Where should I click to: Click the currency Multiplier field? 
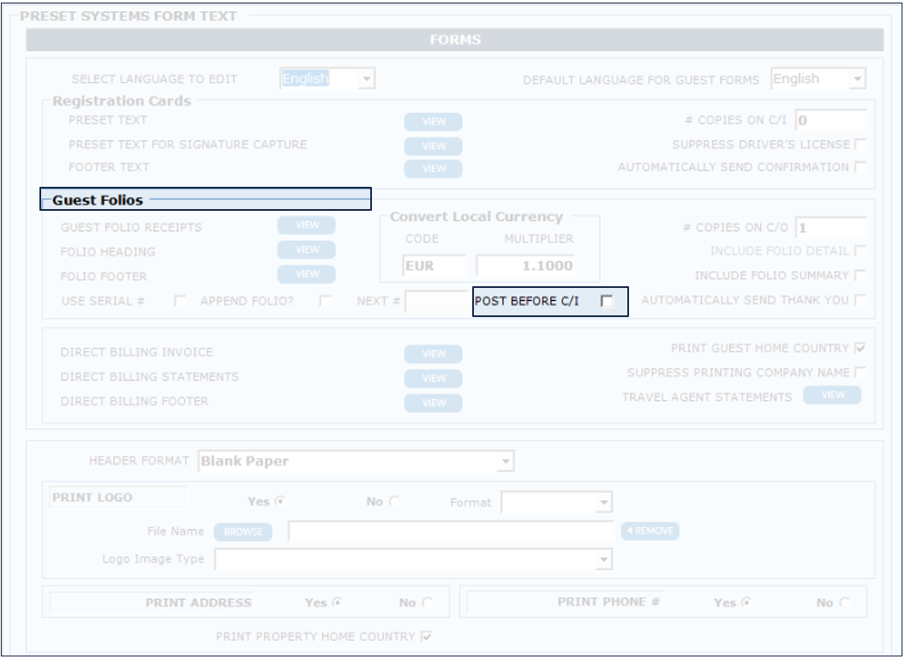pos(525,266)
